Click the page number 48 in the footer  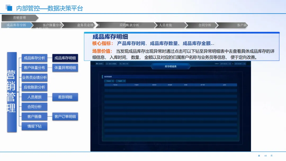pos(266,156)
